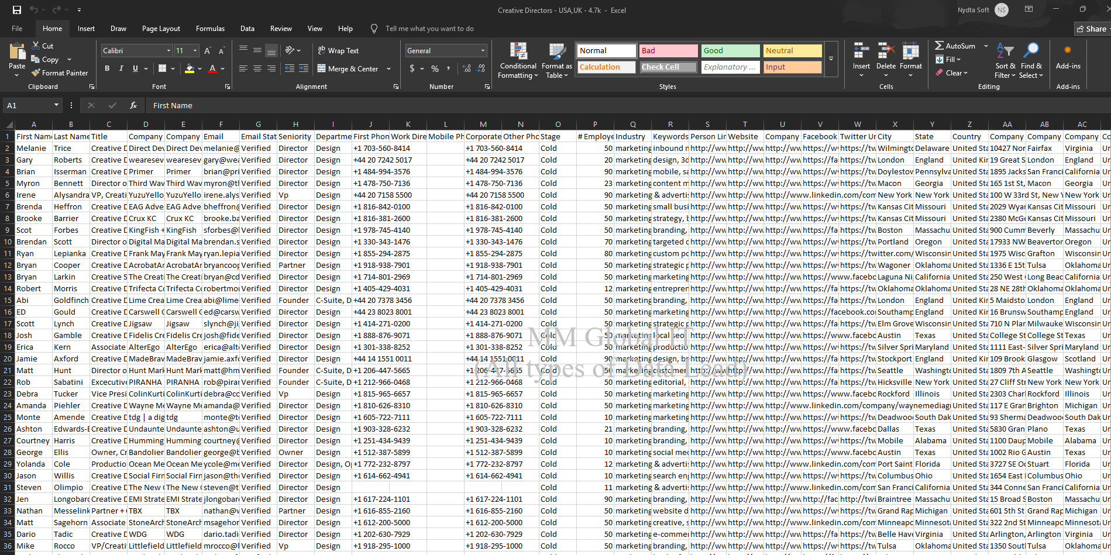Click the Share button
Image resolution: width=1111 pixels, height=555 pixels.
click(x=1092, y=29)
